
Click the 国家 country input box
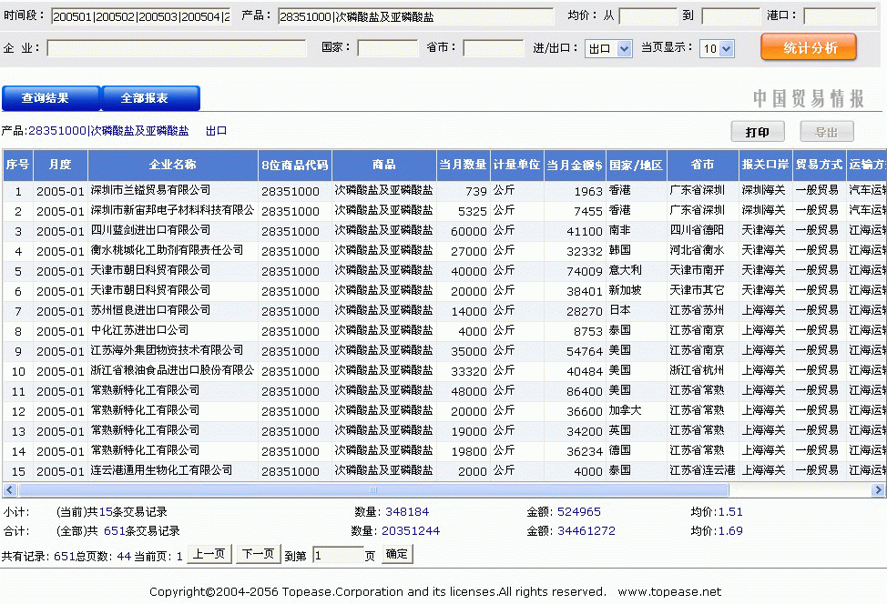(387, 48)
